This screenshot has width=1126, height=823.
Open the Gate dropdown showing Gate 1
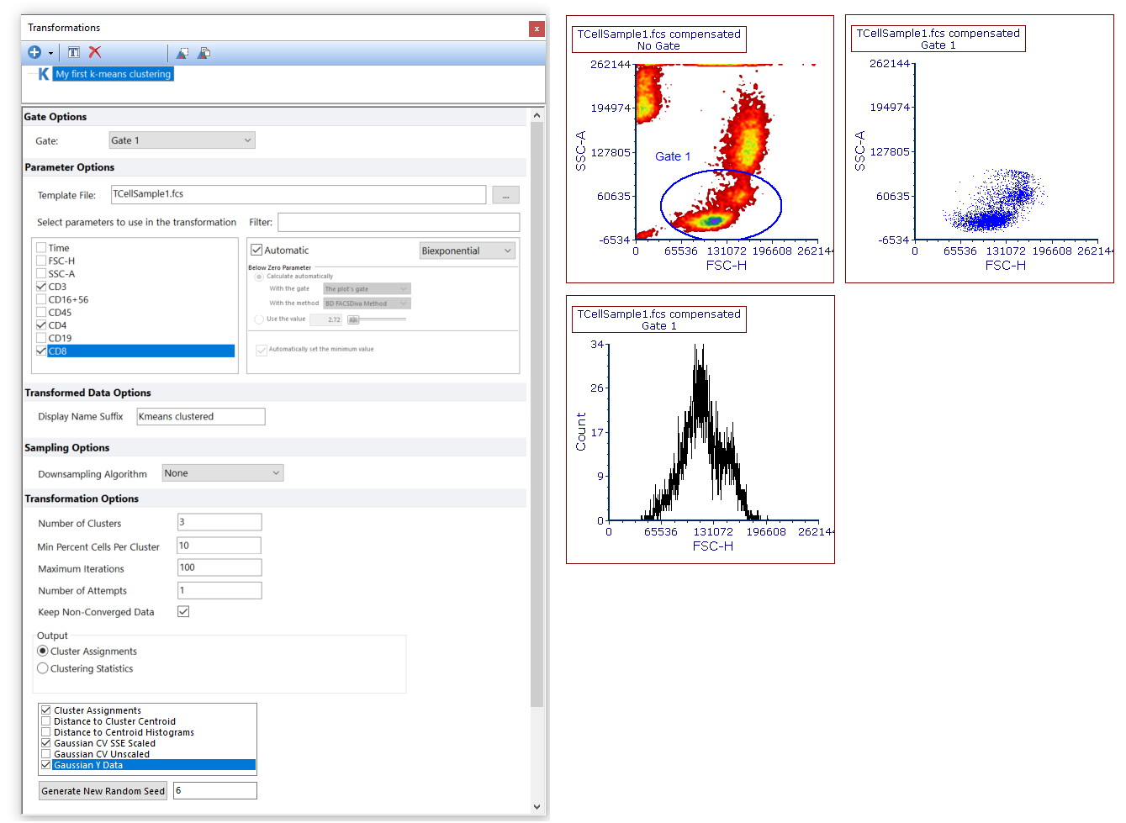(182, 140)
